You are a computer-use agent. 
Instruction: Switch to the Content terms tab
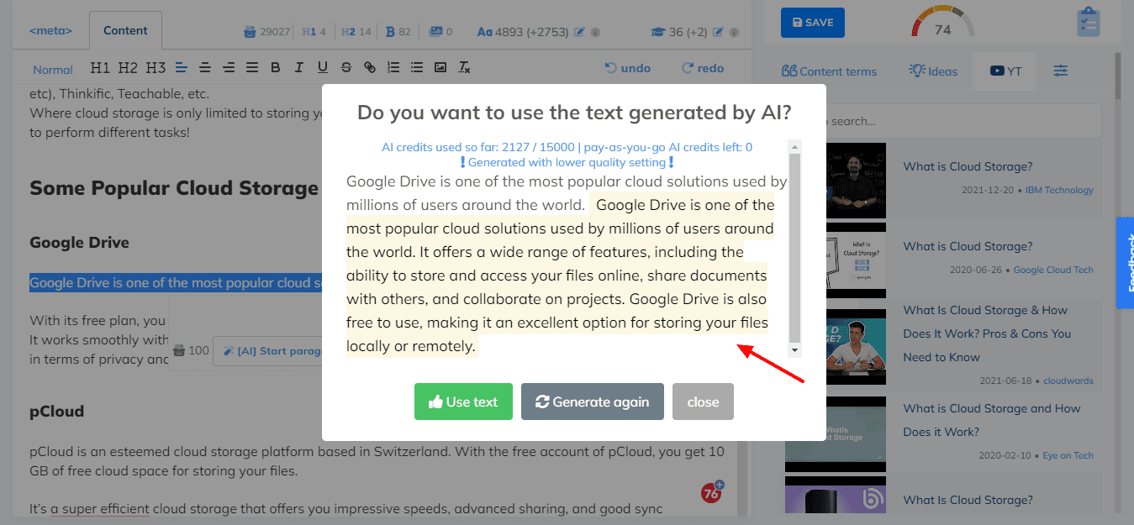[x=829, y=71]
